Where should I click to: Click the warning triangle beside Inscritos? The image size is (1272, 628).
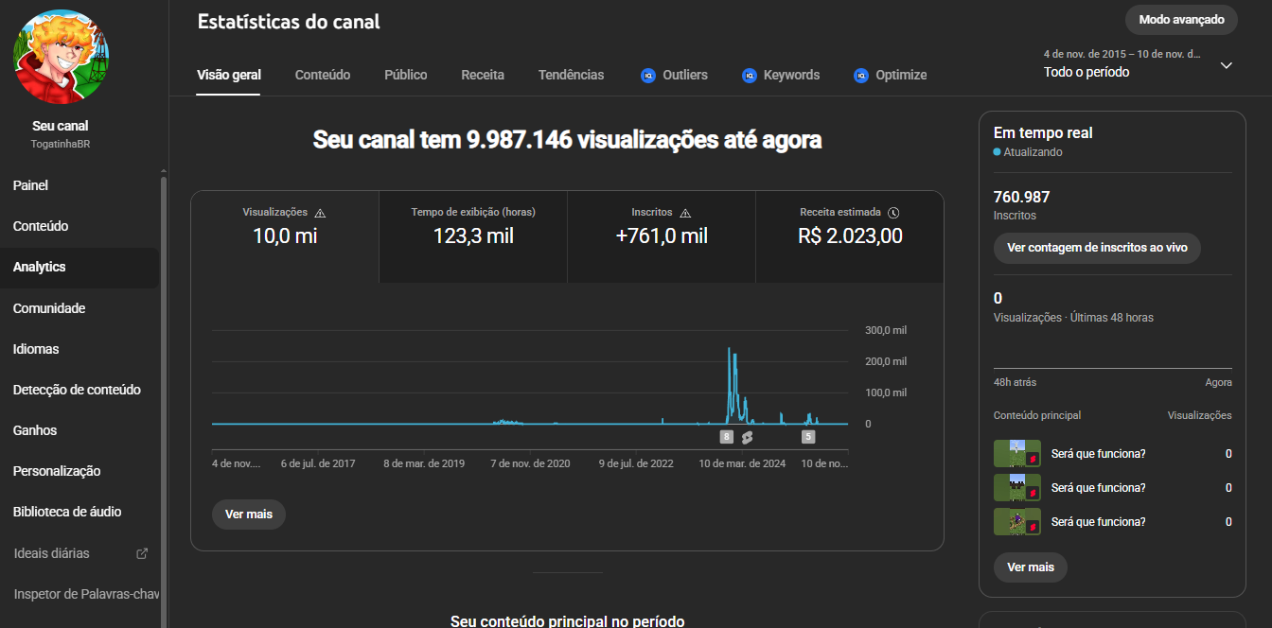(685, 213)
